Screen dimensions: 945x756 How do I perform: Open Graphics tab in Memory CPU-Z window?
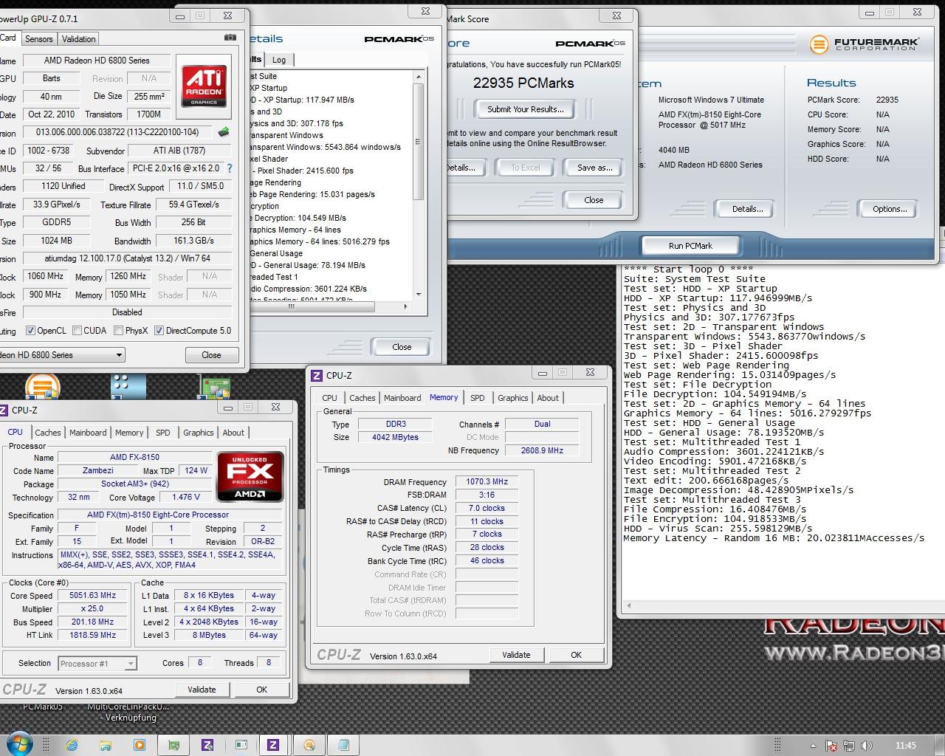click(x=513, y=398)
